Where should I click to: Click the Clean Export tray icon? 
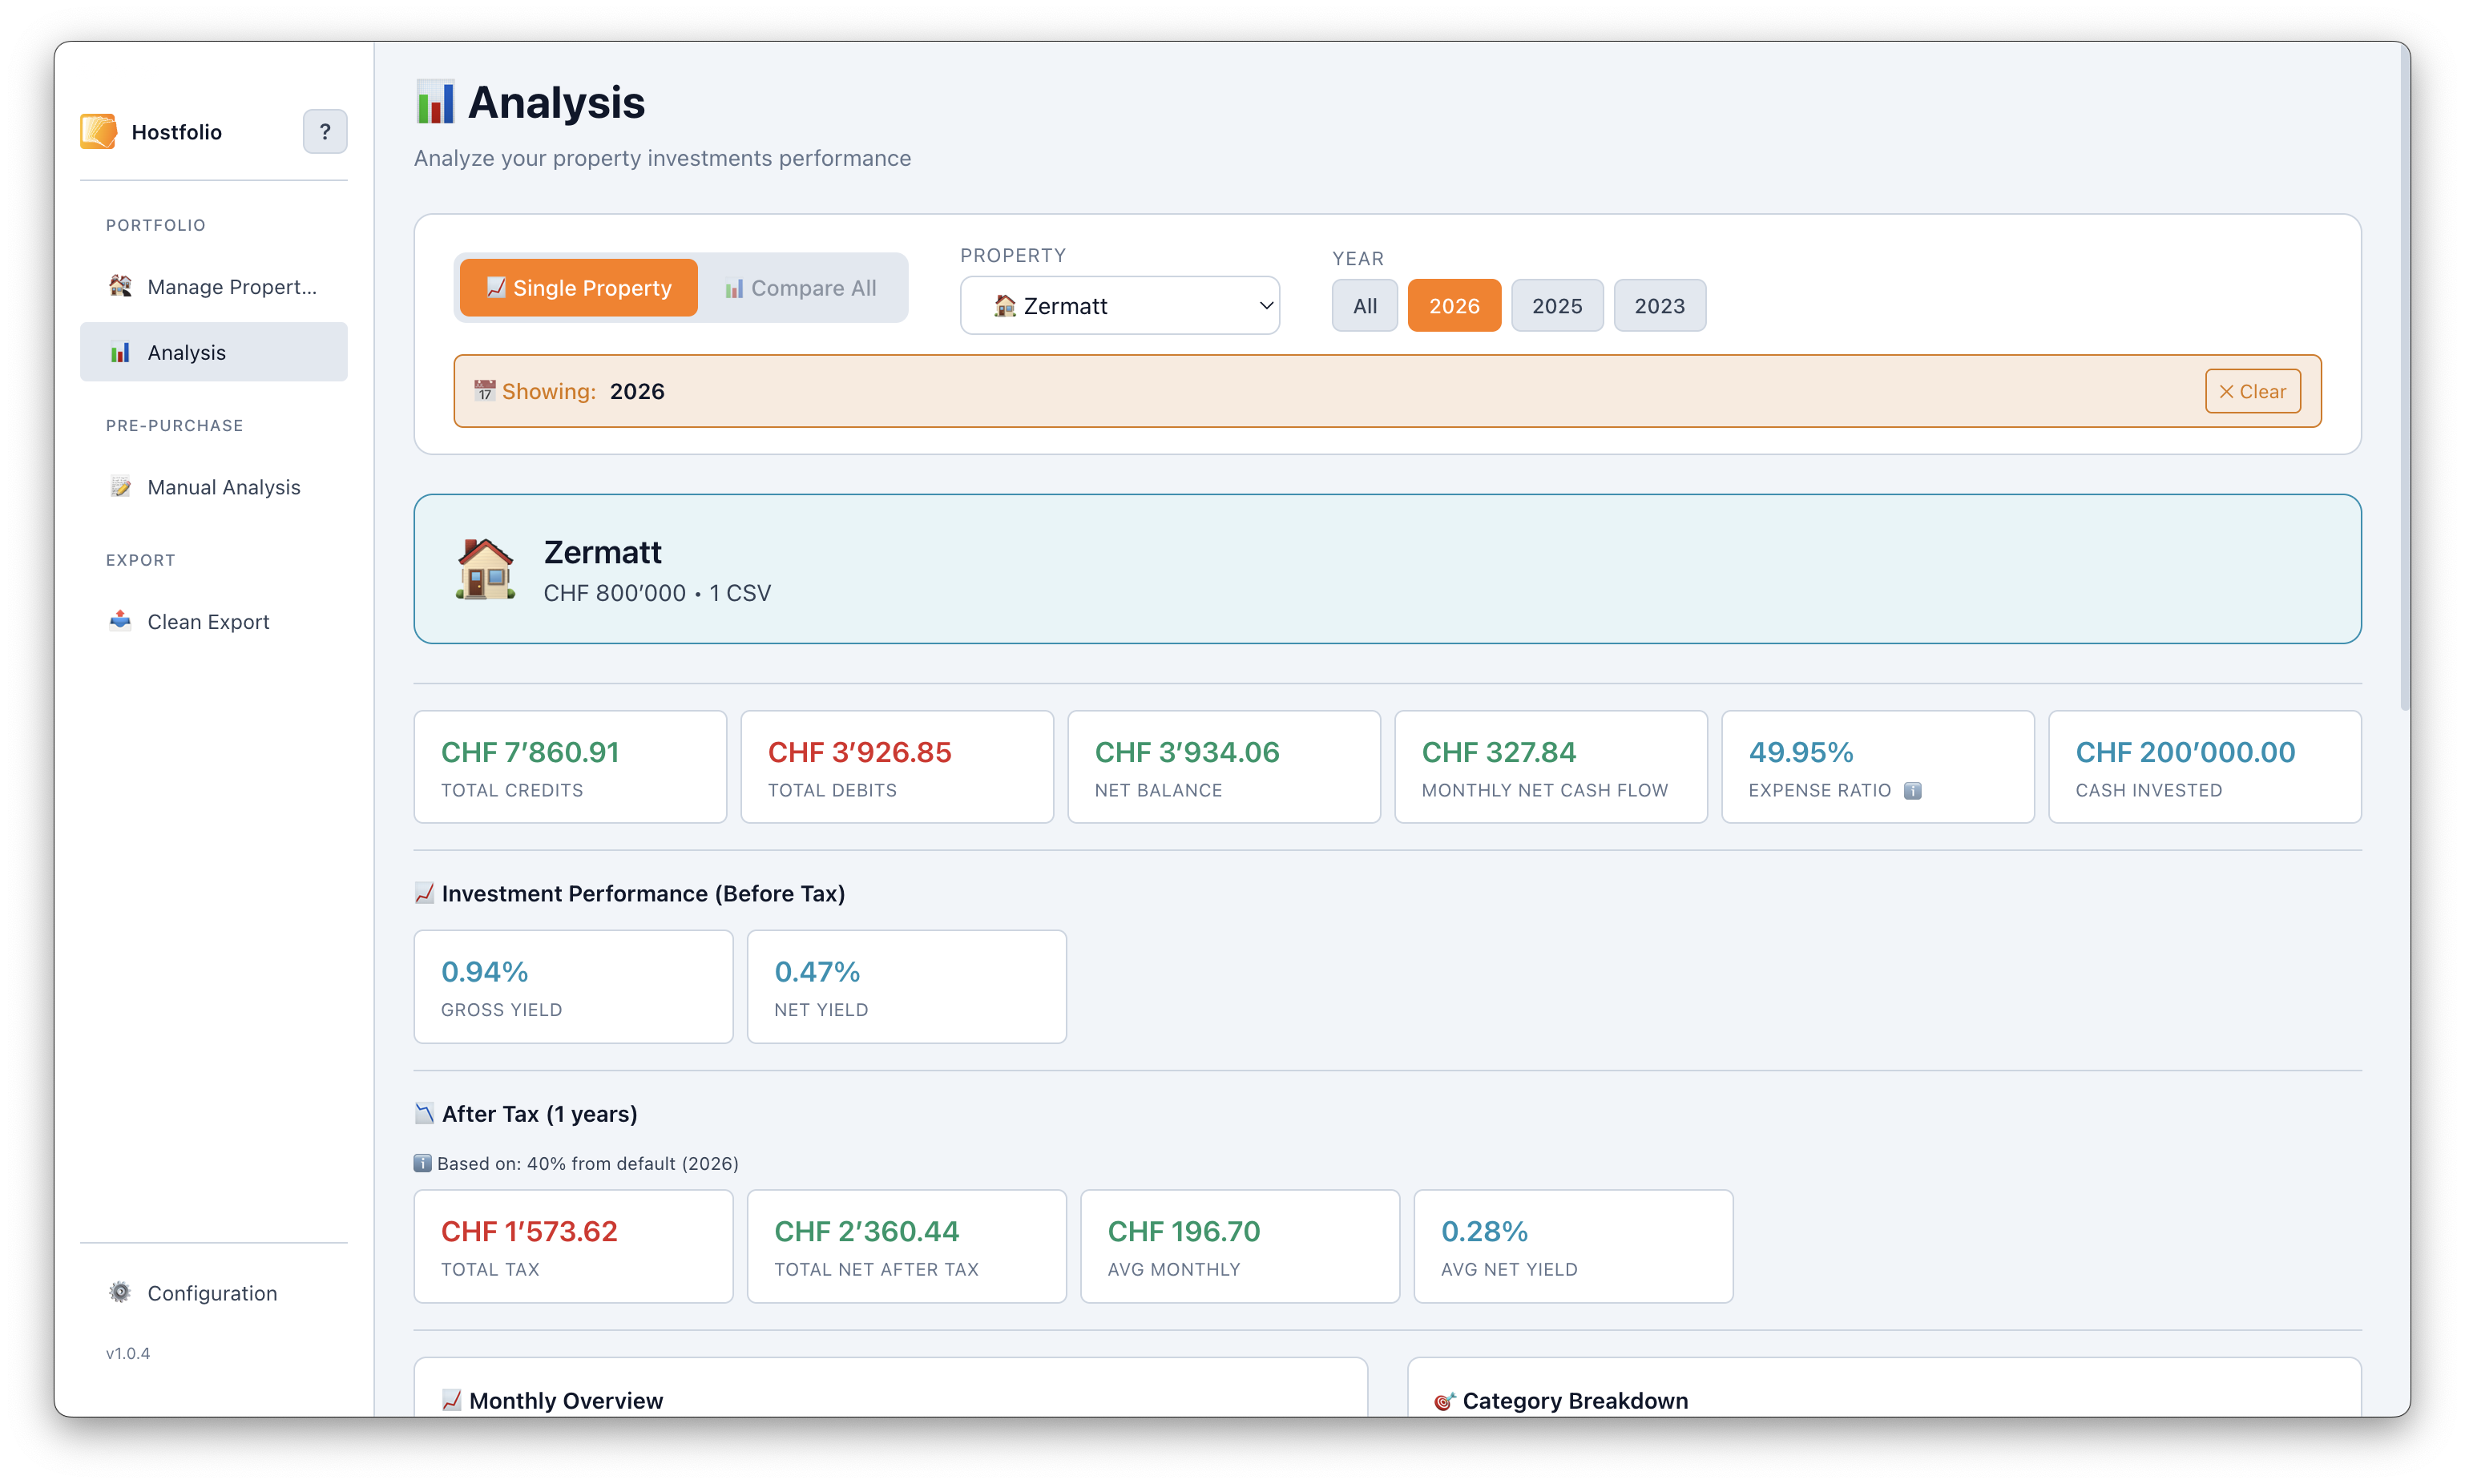point(120,621)
